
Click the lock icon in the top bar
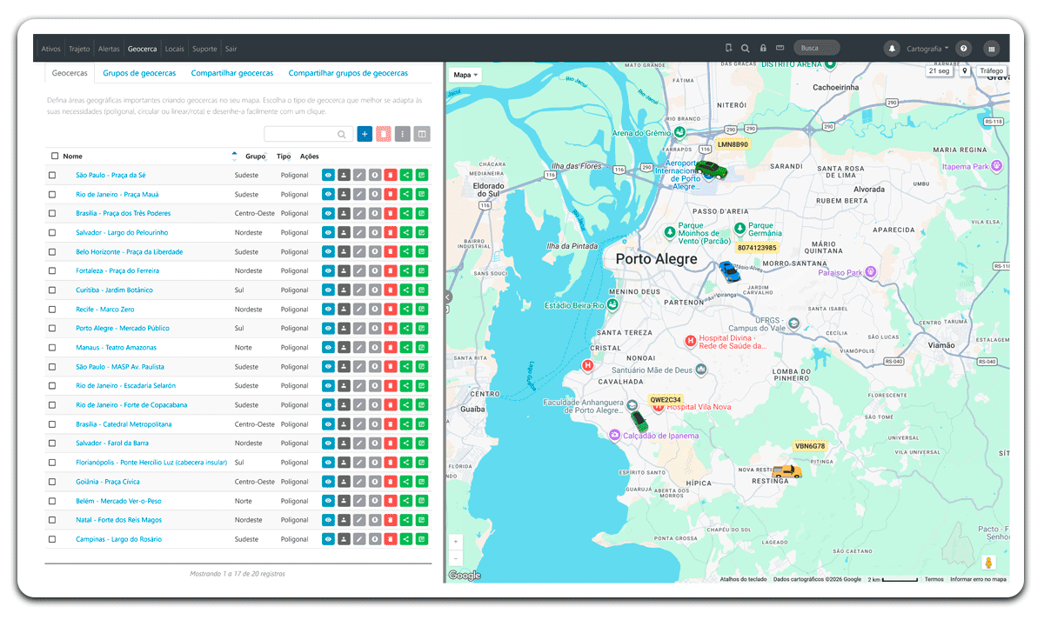point(763,49)
